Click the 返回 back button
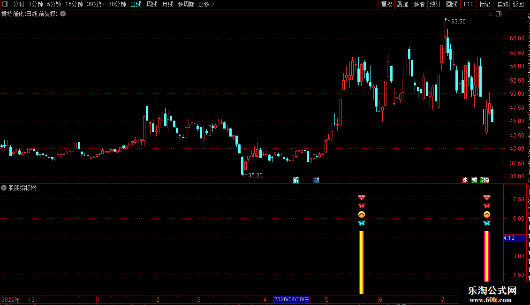The width and height of the screenshot is (530, 305). (x=518, y=4)
